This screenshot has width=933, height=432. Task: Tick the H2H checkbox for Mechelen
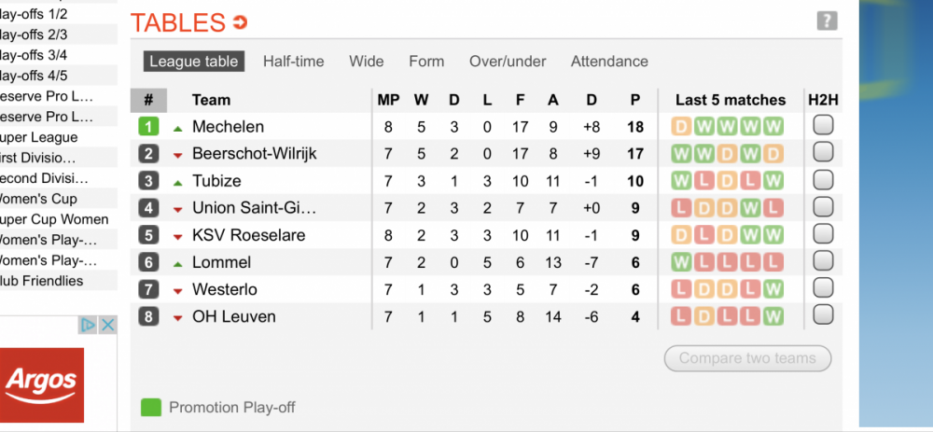coord(823,126)
